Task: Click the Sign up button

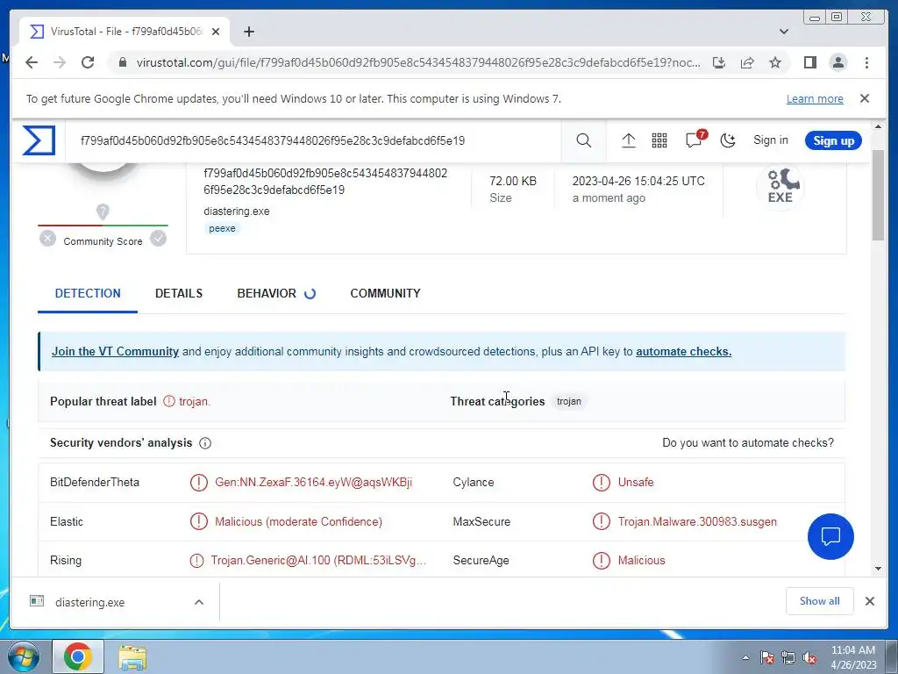Action: [833, 140]
